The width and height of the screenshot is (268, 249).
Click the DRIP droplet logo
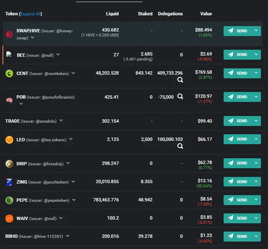[x=9, y=164]
